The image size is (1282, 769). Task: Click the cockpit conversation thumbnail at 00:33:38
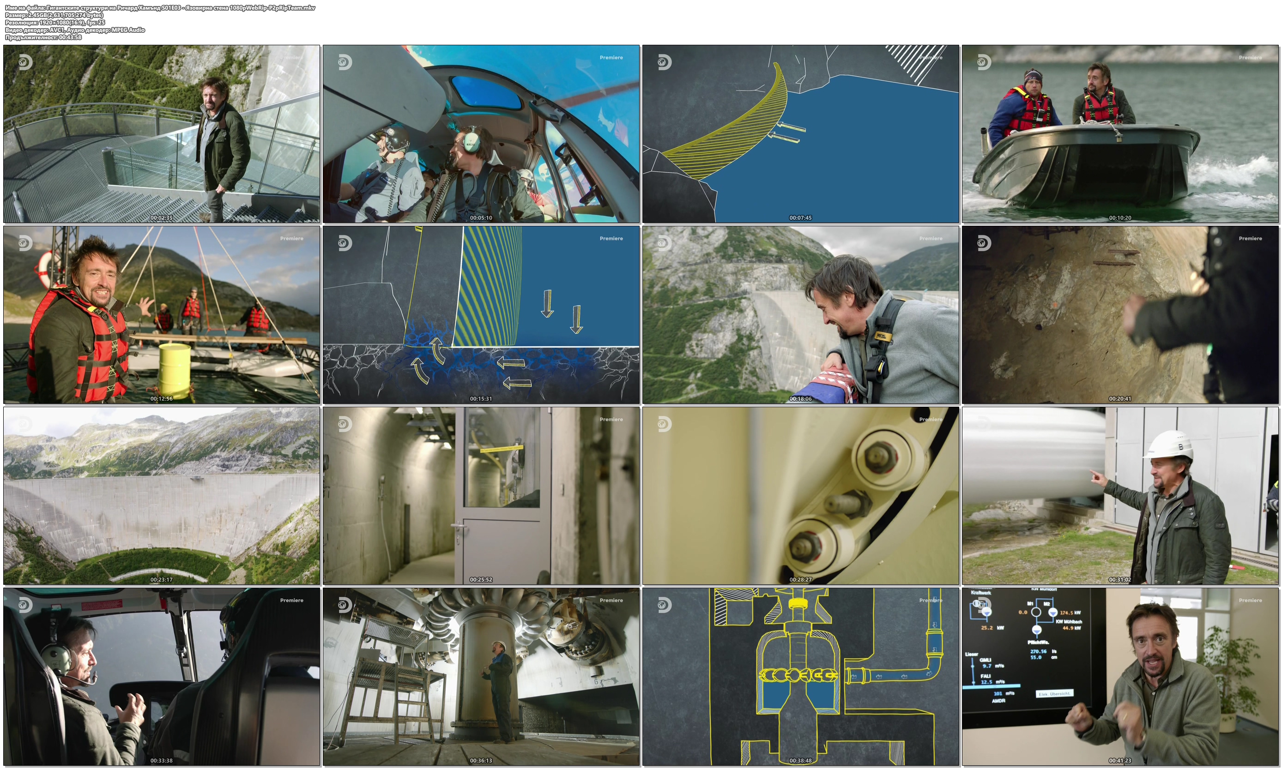pyautogui.click(x=161, y=676)
